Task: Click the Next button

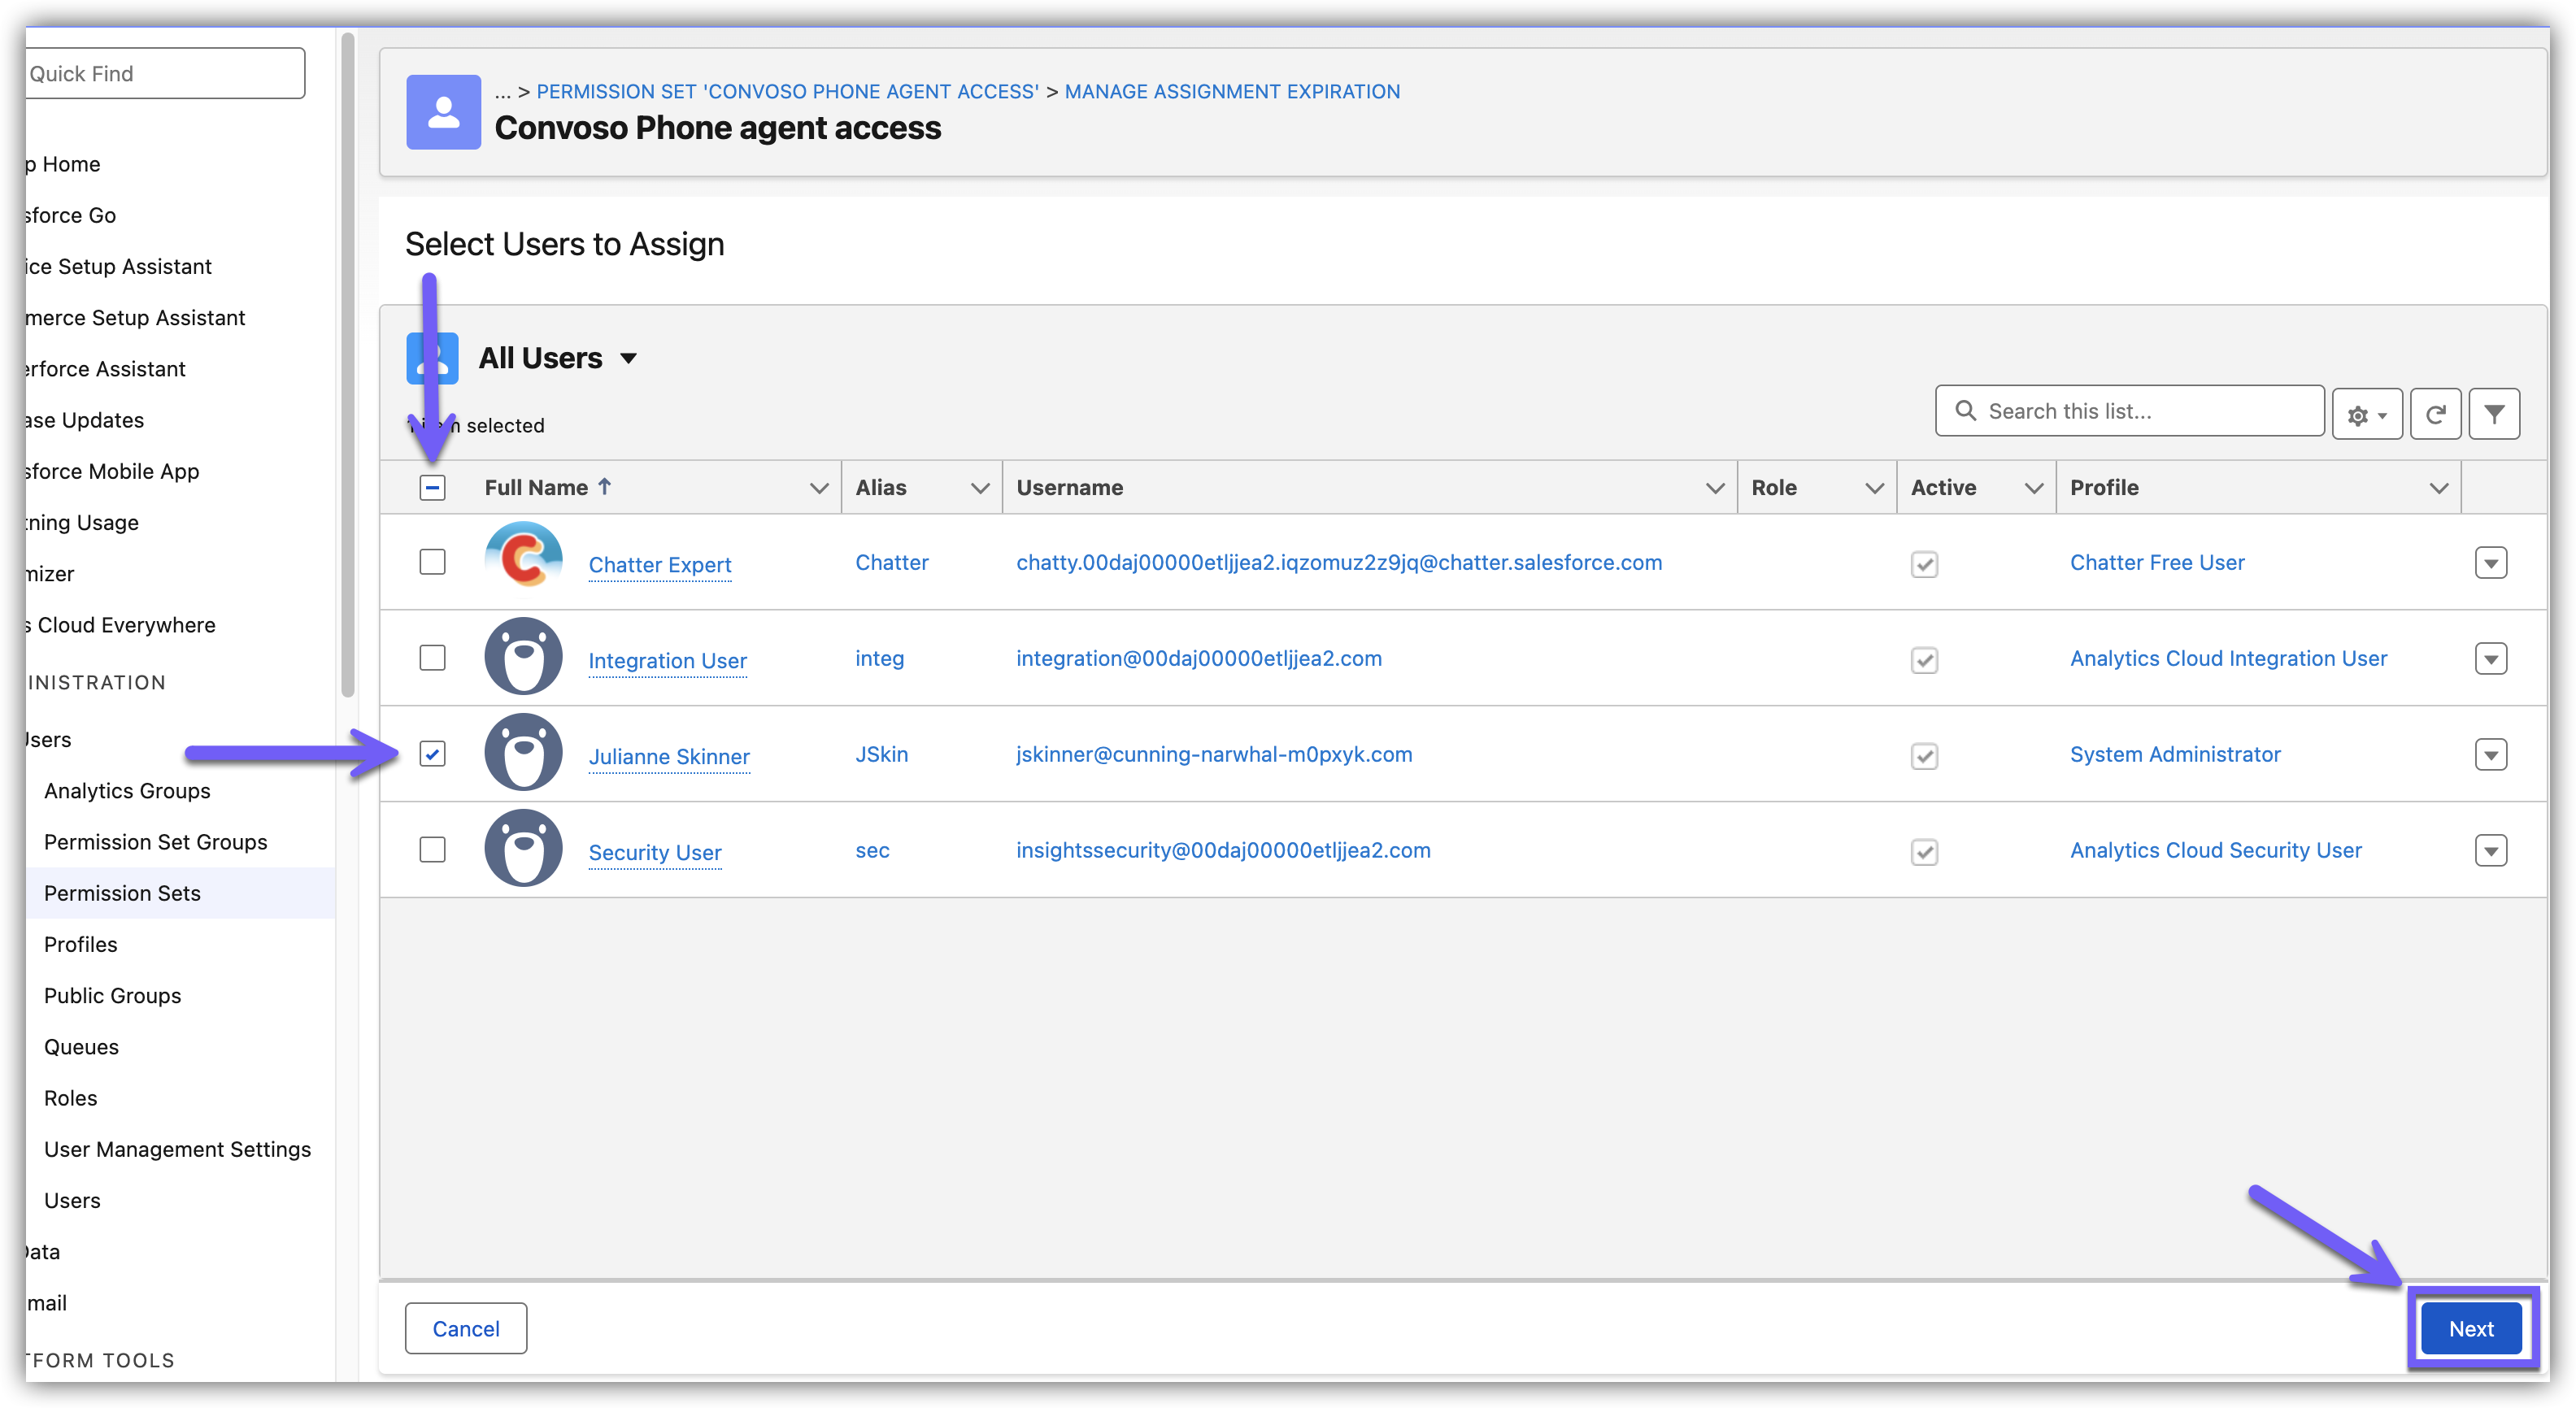Action: [x=2470, y=1329]
